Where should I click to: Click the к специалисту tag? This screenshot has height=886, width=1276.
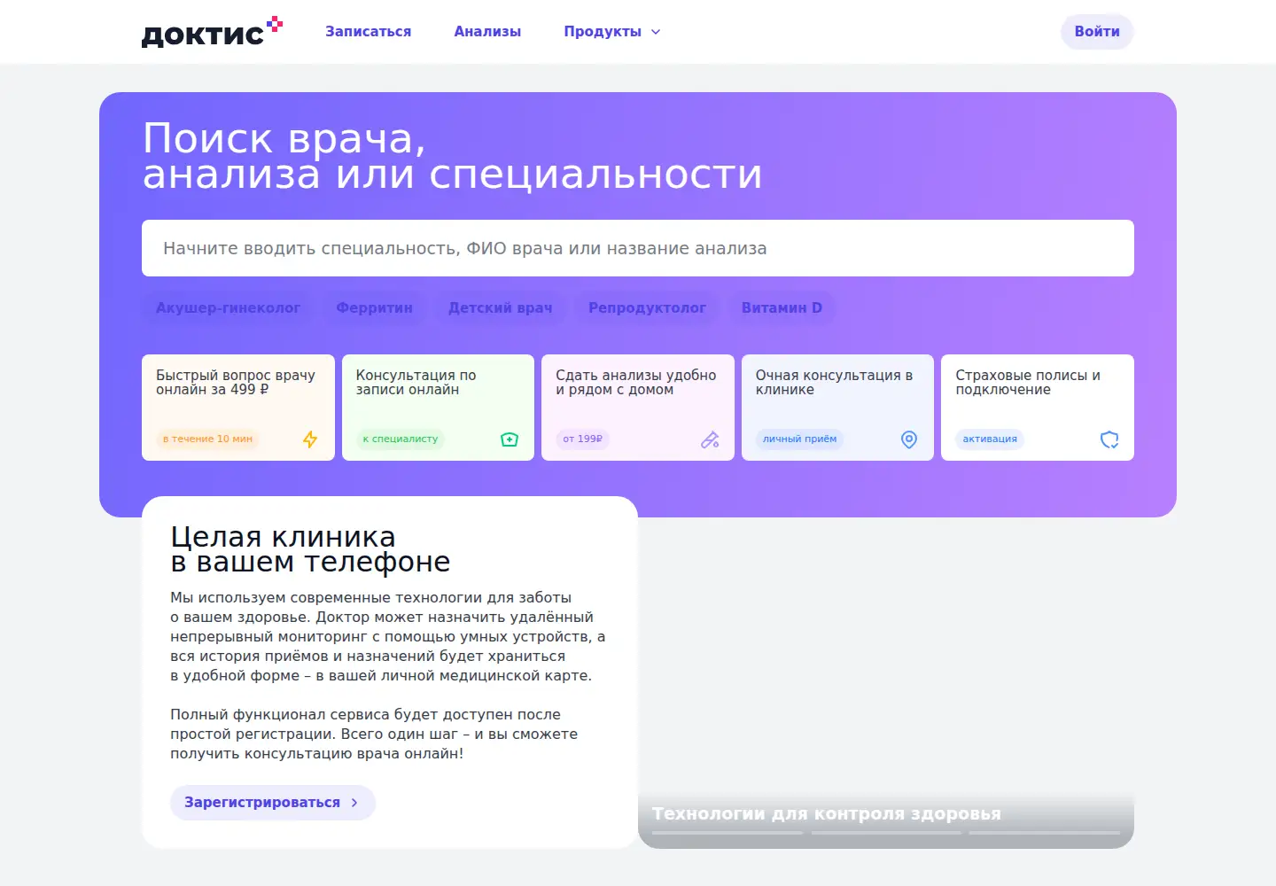pyautogui.click(x=401, y=439)
